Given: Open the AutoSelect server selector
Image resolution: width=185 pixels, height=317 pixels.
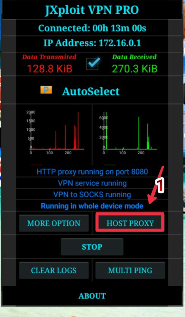Looking at the screenshot, I should pos(91,91).
